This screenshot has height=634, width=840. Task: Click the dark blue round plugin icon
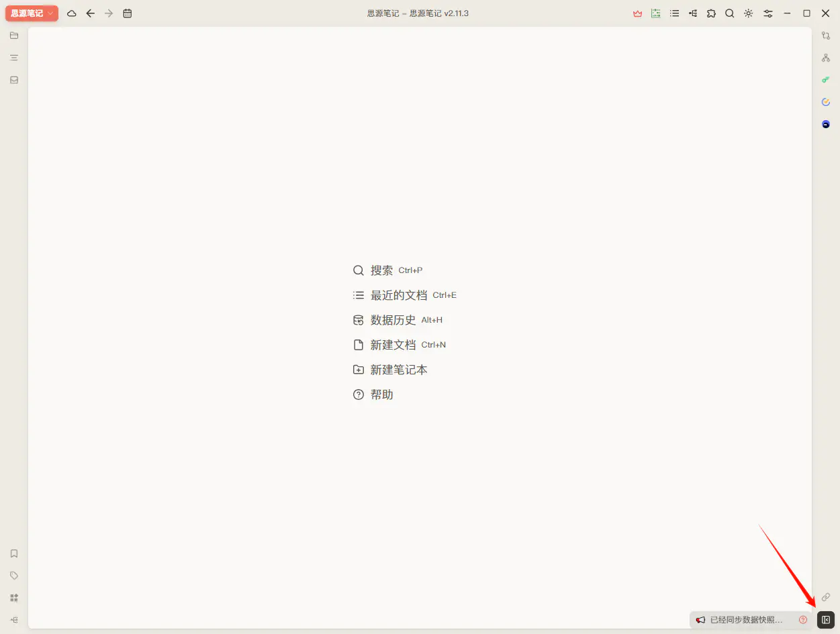click(826, 124)
